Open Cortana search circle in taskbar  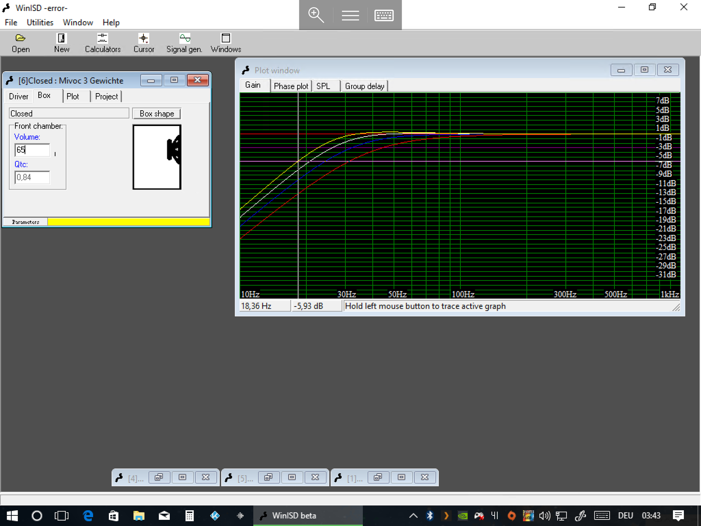(x=37, y=516)
